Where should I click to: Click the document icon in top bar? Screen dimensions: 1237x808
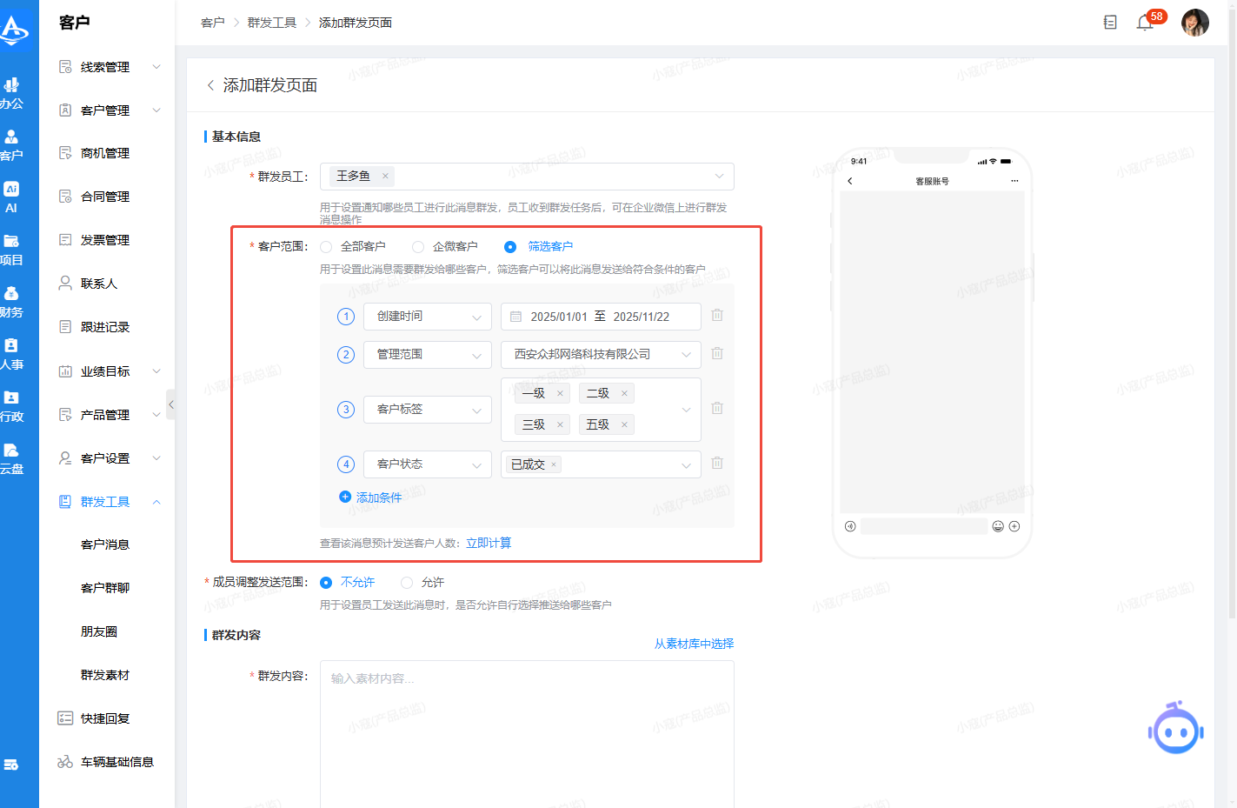1110,23
